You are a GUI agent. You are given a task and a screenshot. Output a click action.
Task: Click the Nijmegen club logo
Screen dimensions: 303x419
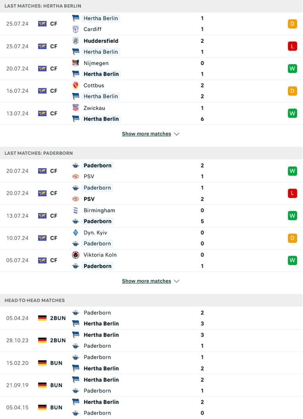pos(76,63)
